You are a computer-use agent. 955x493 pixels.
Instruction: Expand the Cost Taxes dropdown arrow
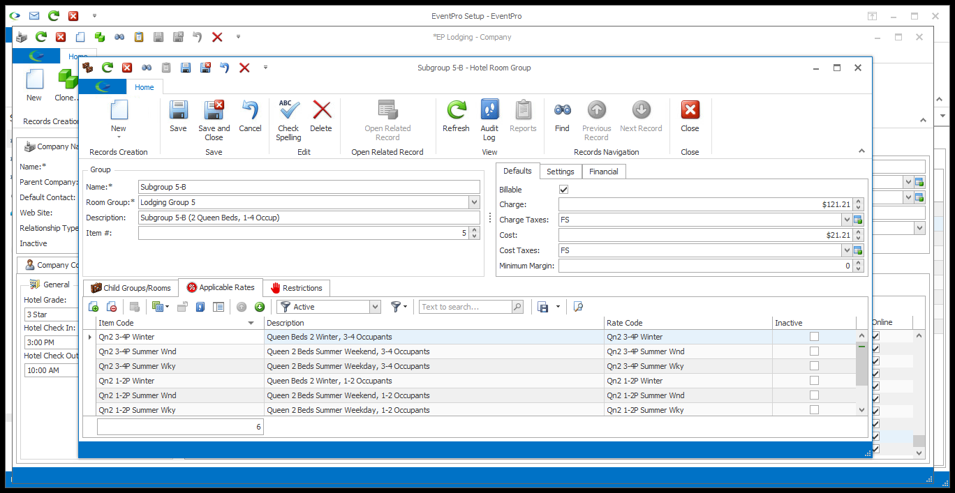click(x=847, y=250)
